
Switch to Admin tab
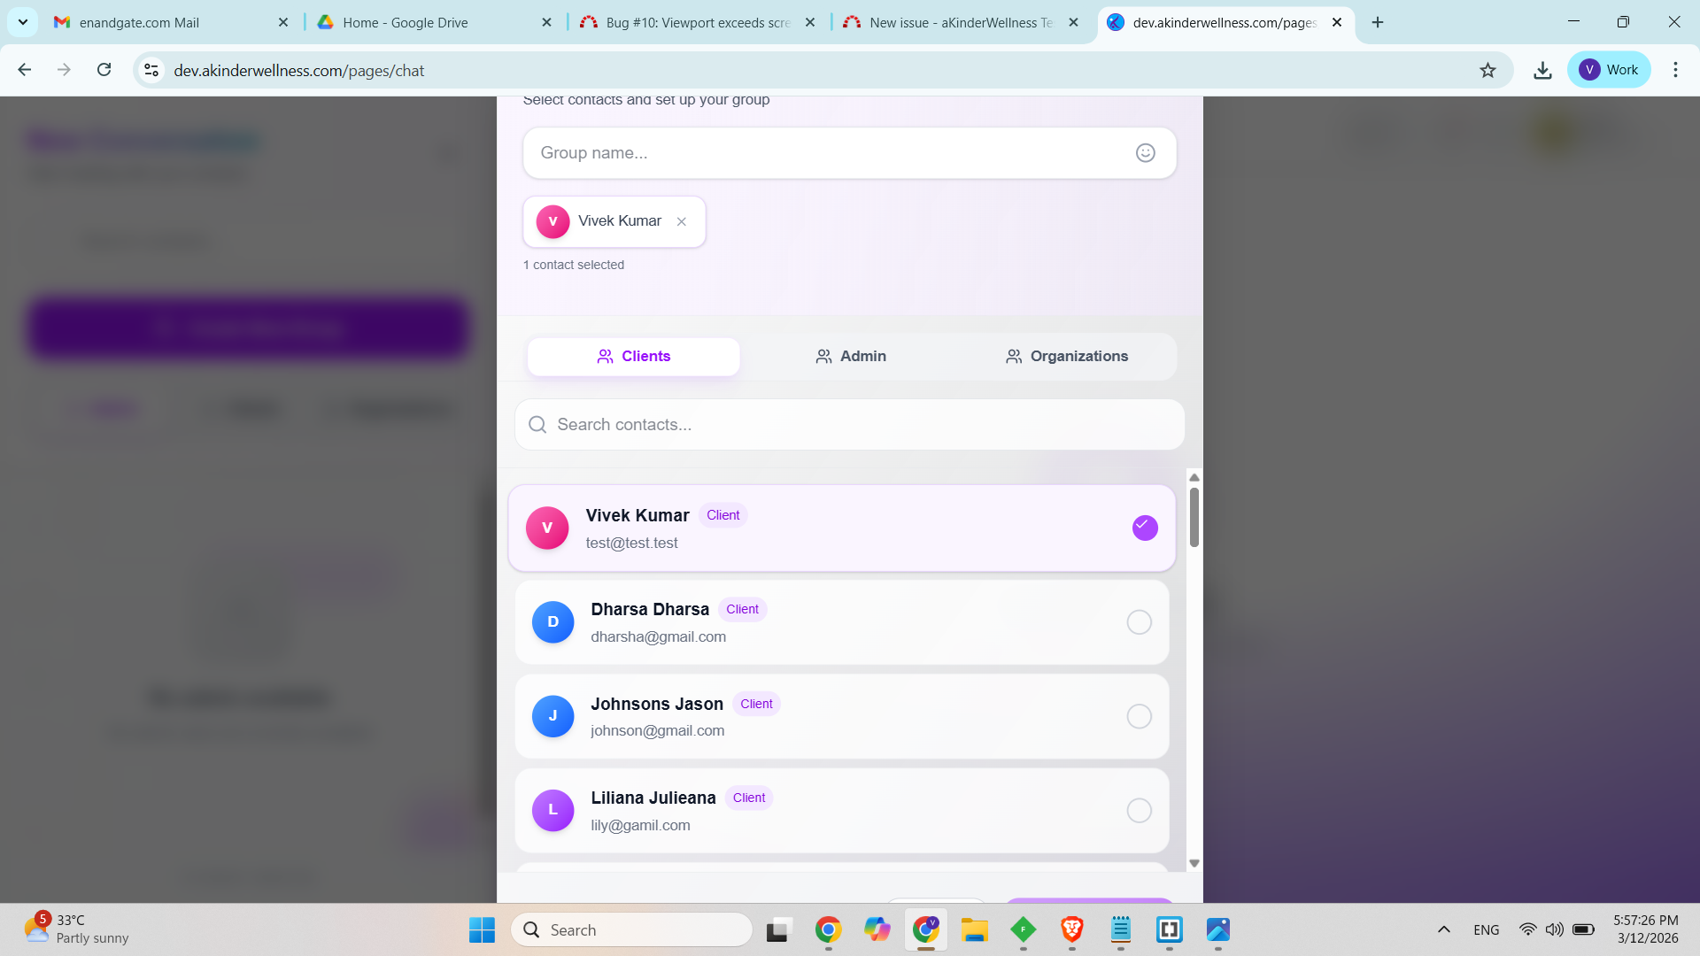tap(850, 357)
